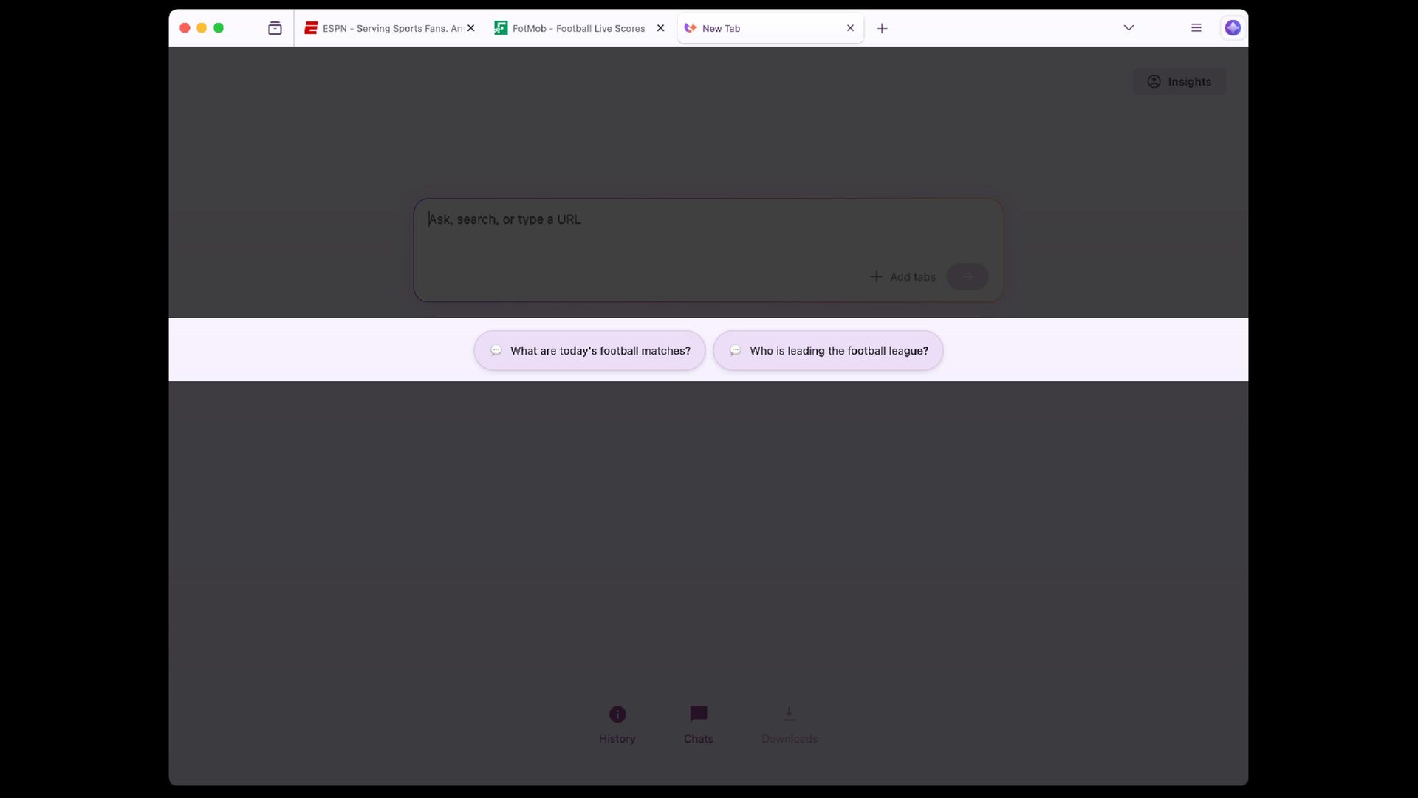Open History from bottom shortcuts
This screenshot has height=798, width=1418.
coord(617,724)
